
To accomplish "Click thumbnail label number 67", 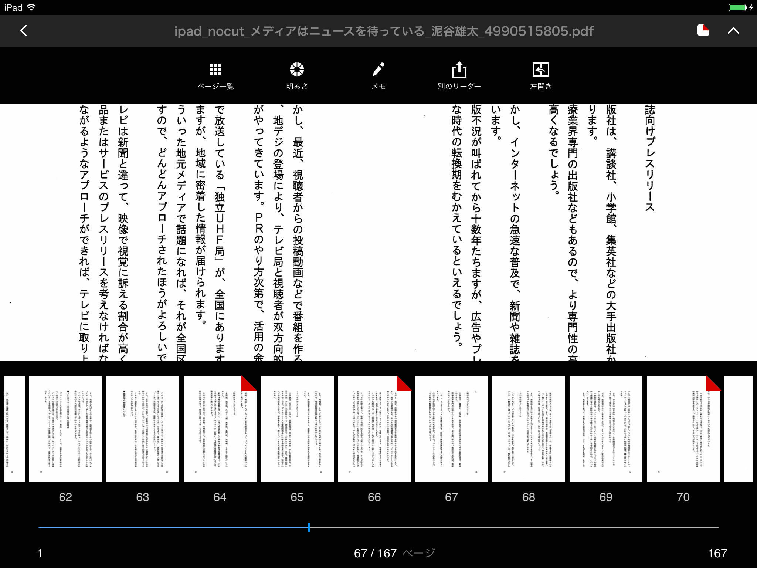I will 451,497.
